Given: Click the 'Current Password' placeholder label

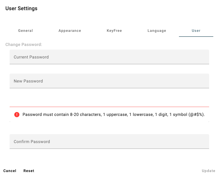Looking at the screenshot, I should (31, 57).
